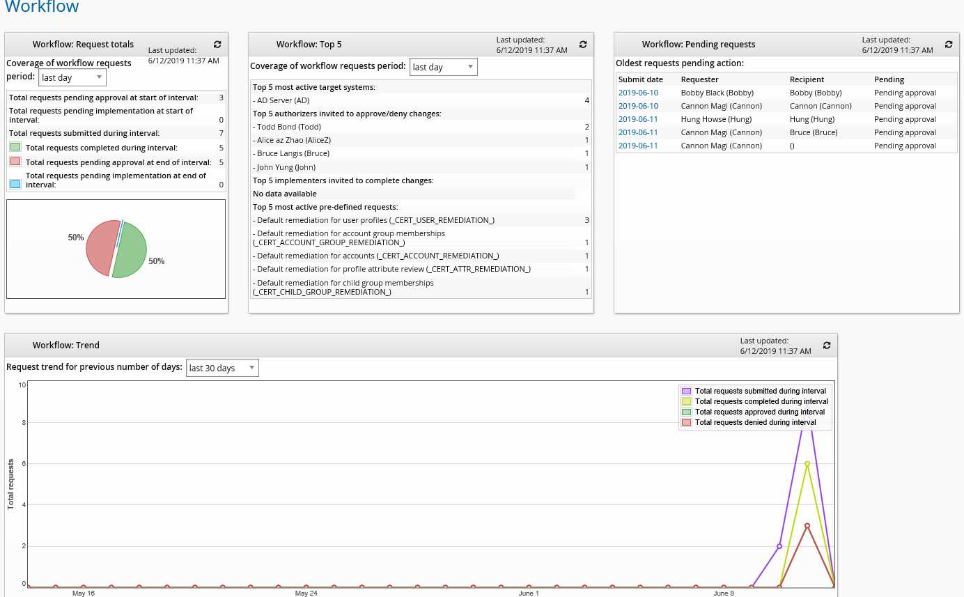
Task: Click the green completed requests legend square
Action: coord(16,147)
